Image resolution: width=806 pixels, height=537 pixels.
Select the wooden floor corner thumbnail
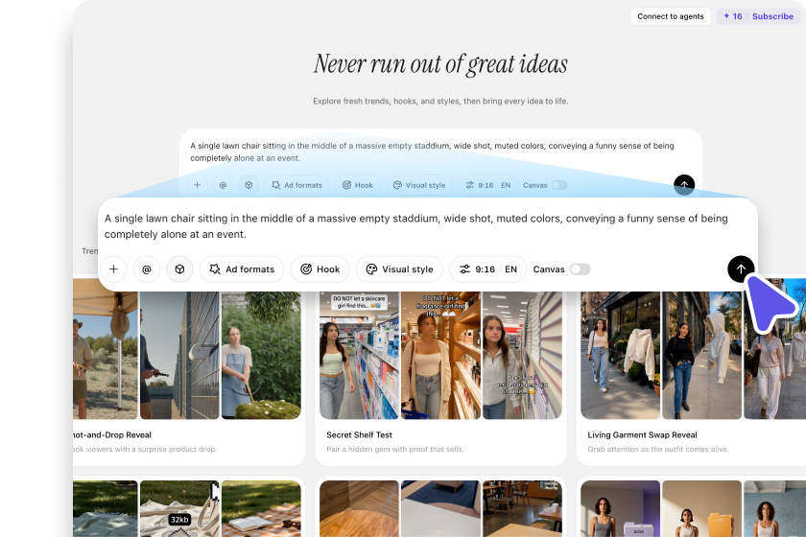[x=359, y=508]
